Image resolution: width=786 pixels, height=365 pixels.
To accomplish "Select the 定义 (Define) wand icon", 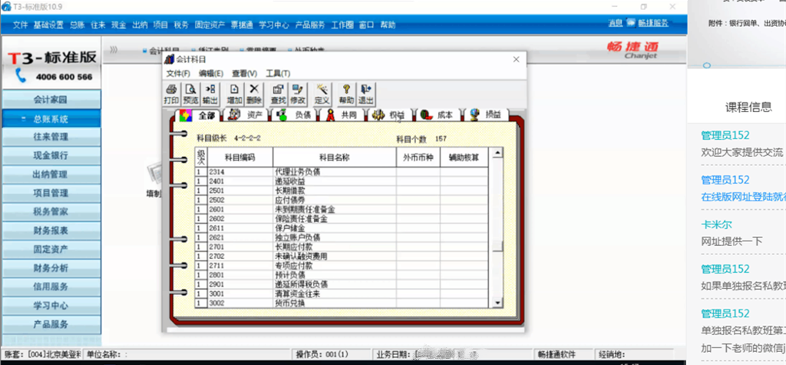I will pyautogui.click(x=322, y=94).
